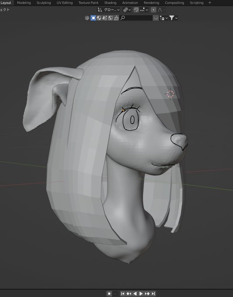Jump to the first frame
The width and height of the screenshot is (233, 297).
123,294
